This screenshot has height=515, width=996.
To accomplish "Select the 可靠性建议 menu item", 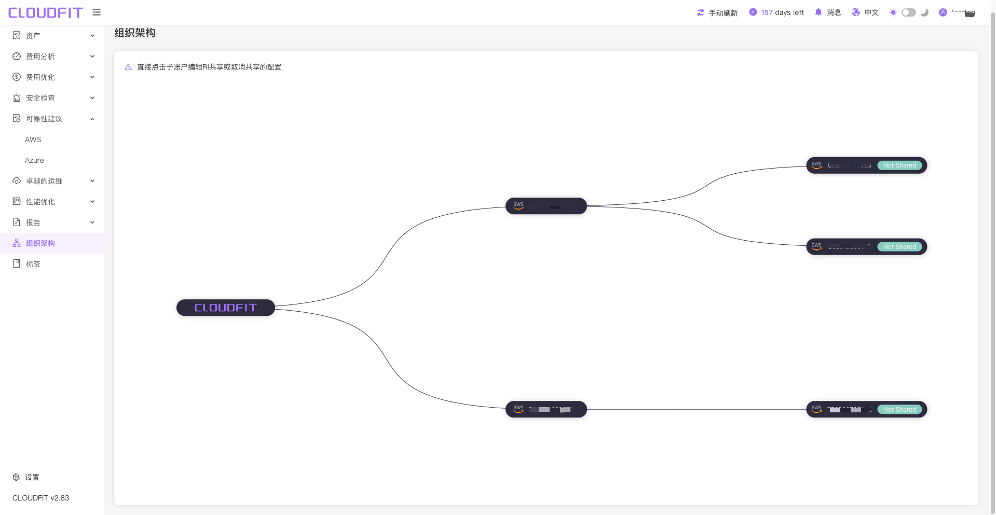I will point(44,119).
